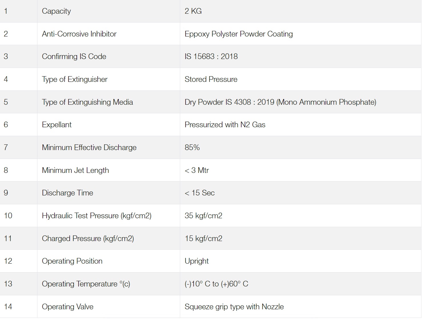This screenshot has width=422, height=319.
Task: Click the Confirming IS Code cell
Action: (x=108, y=56)
